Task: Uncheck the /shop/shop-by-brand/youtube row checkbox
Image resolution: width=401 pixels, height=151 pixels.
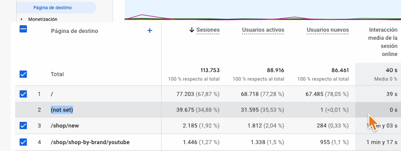Action: pyautogui.click(x=23, y=142)
